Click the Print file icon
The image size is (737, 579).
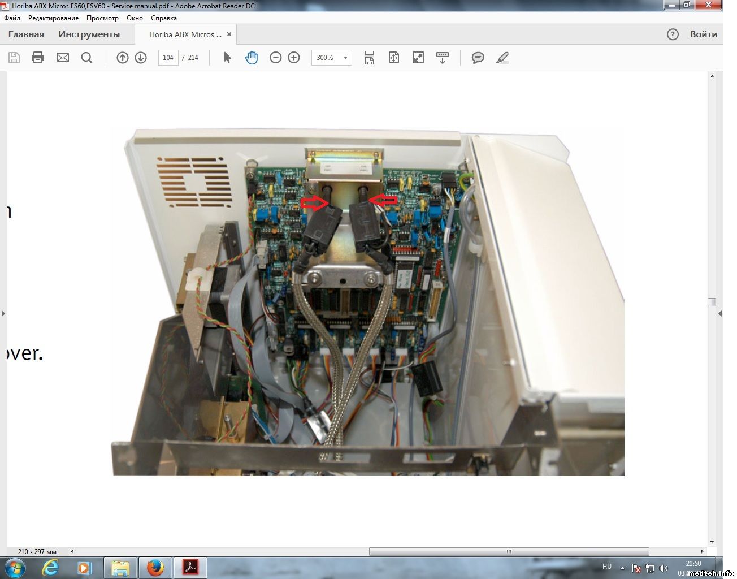tap(38, 58)
